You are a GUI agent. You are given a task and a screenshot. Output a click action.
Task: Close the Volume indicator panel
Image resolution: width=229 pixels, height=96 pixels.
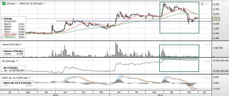point(209,45)
